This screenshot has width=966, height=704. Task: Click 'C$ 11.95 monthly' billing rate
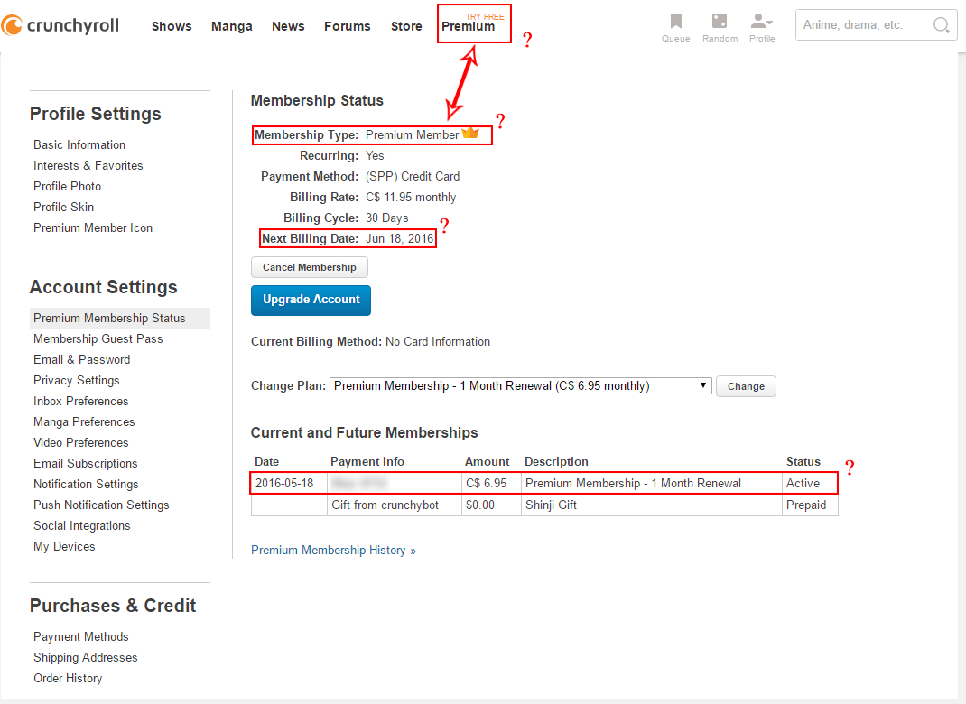(411, 197)
